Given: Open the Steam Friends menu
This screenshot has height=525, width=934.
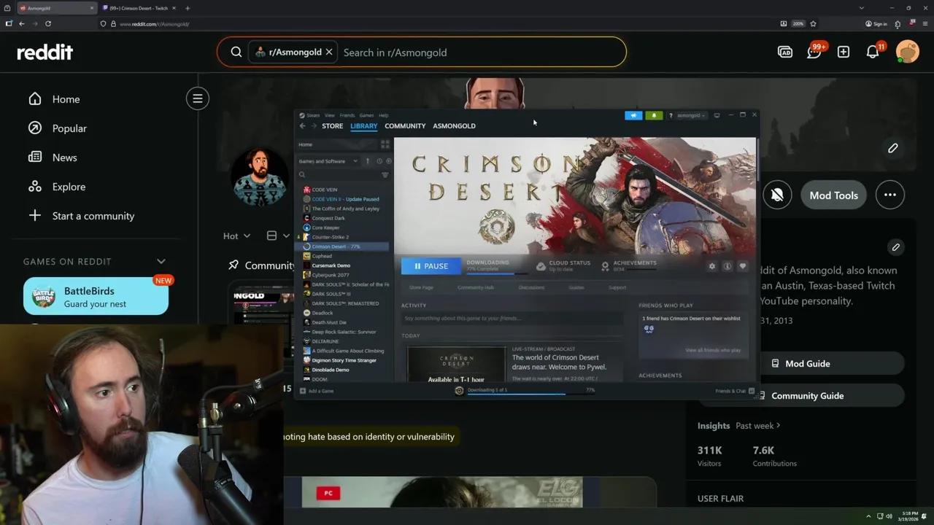Looking at the screenshot, I should coord(347,115).
